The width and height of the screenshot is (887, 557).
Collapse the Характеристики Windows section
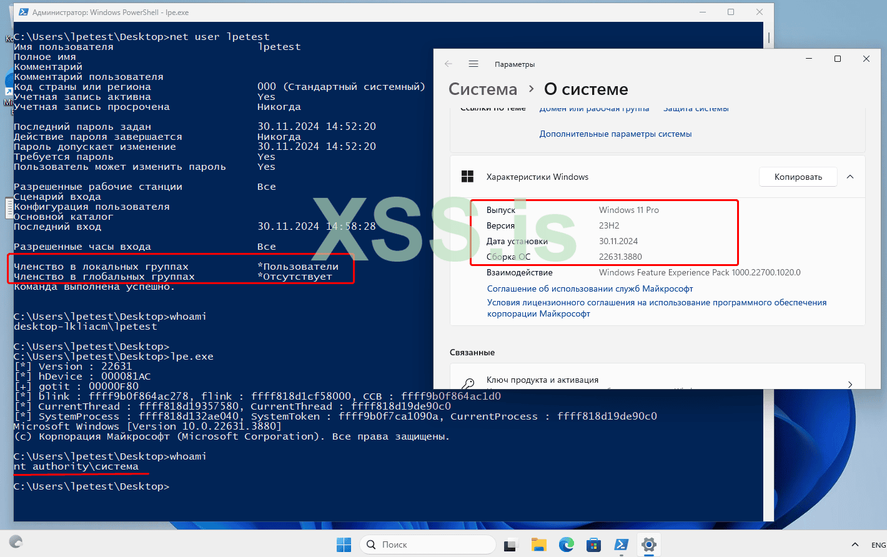[x=850, y=177]
